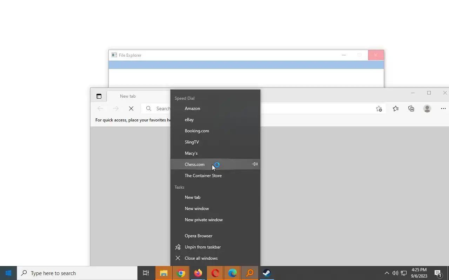The width and height of the screenshot is (449, 280).
Task: Open Steam from taskbar
Action: pos(267,273)
